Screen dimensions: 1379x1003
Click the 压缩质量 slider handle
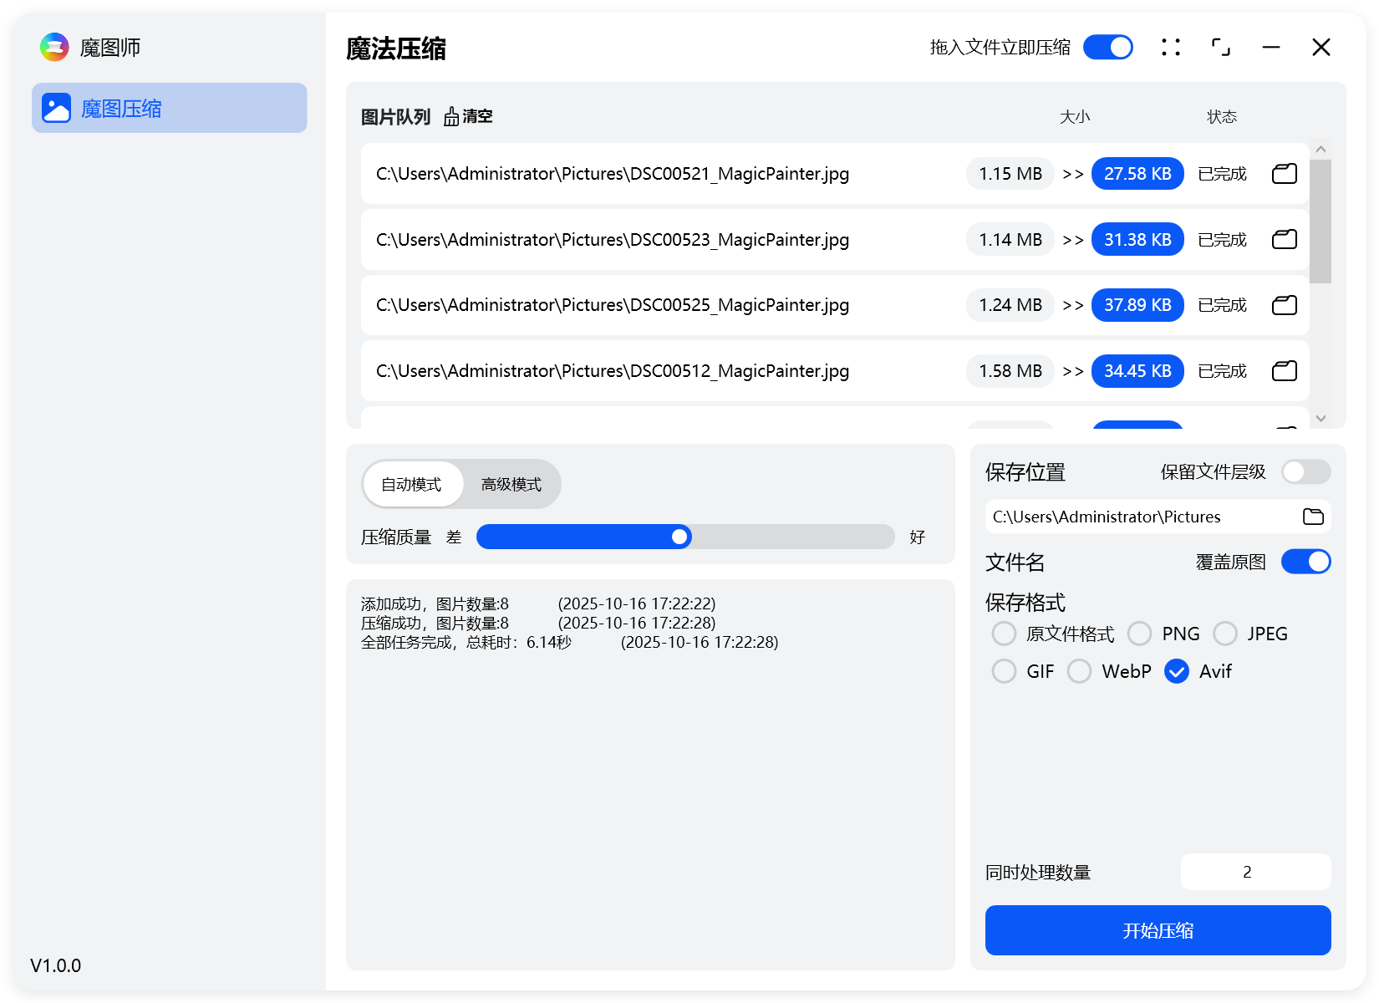click(680, 537)
